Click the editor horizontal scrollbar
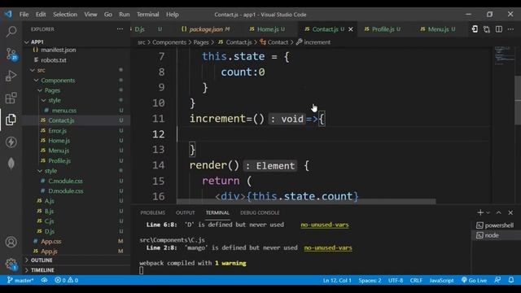Screen dimensions: 521x293 [x=306, y=202]
